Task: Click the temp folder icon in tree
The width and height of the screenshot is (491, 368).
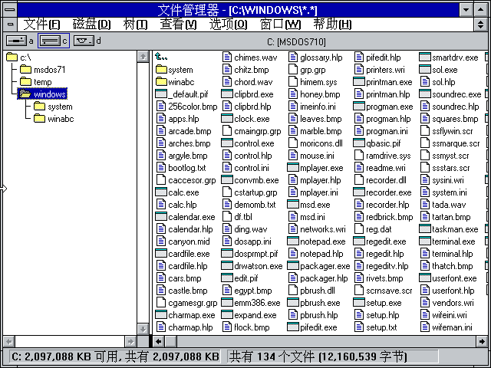Action: [x=25, y=82]
